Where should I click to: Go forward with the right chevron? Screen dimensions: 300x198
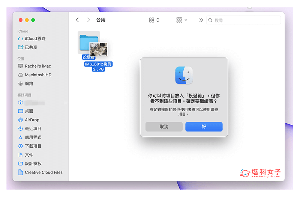click(x=88, y=20)
